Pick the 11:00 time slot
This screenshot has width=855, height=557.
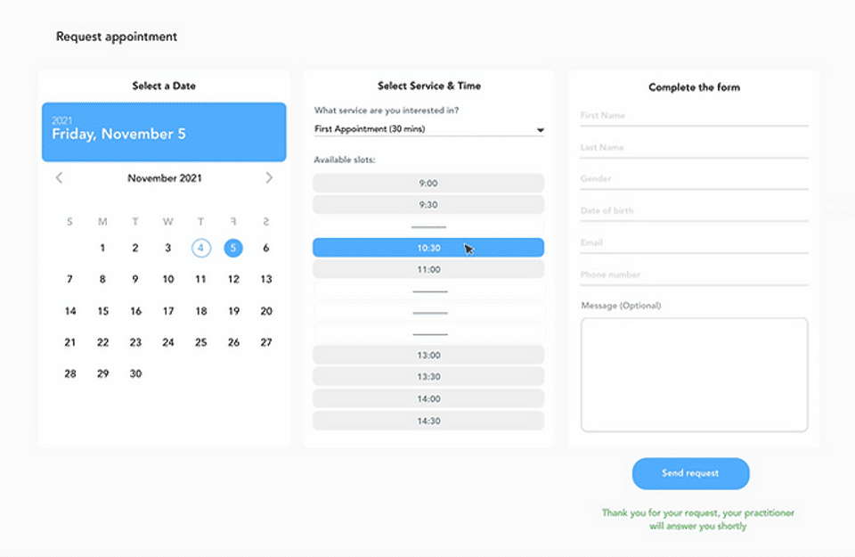[x=428, y=269]
